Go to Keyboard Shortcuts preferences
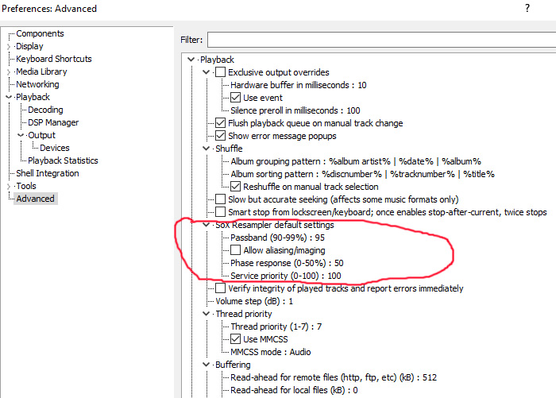556x398 pixels. coord(53,59)
